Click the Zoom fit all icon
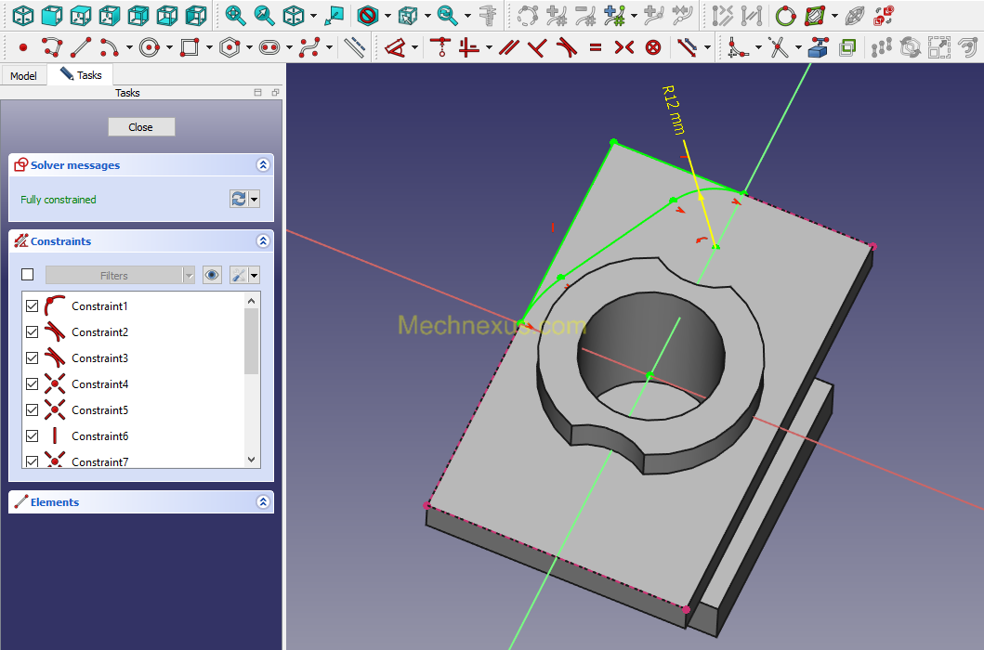 [x=235, y=15]
